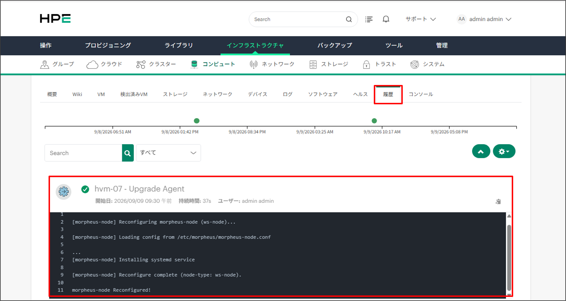Collapse with the green up-chevron button

(x=481, y=151)
